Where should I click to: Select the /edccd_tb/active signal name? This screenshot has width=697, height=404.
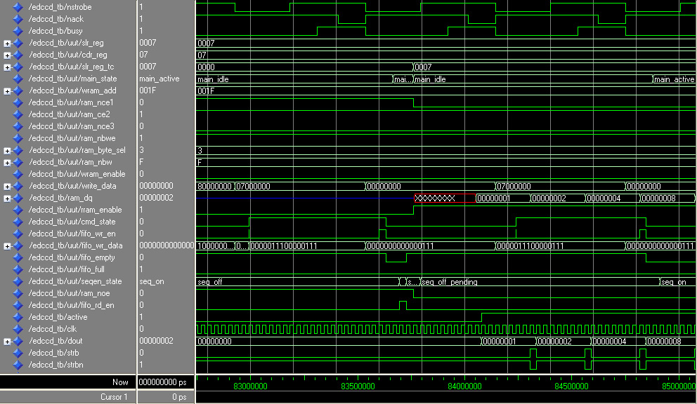(58, 317)
